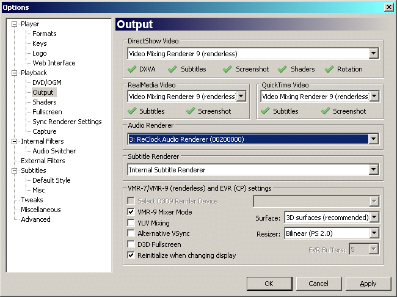Disable VMR-9 Mixer Mode checkbox
Image resolution: width=397 pixels, height=297 pixels.
pos(131,212)
